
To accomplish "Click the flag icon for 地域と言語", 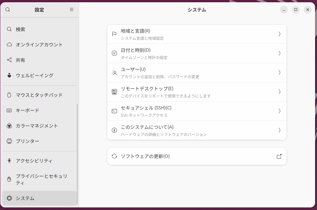I will click(x=114, y=34).
